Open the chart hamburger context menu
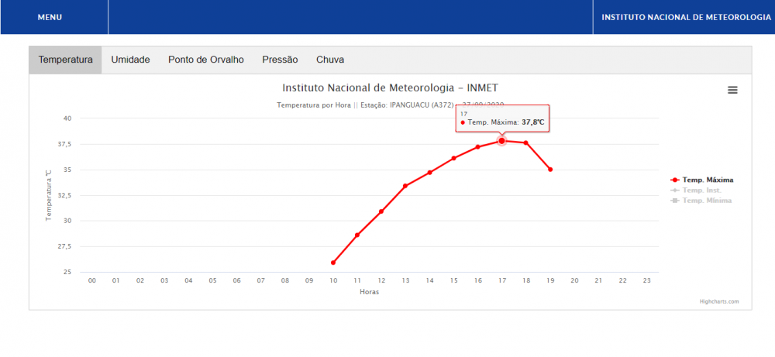 point(732,90)
